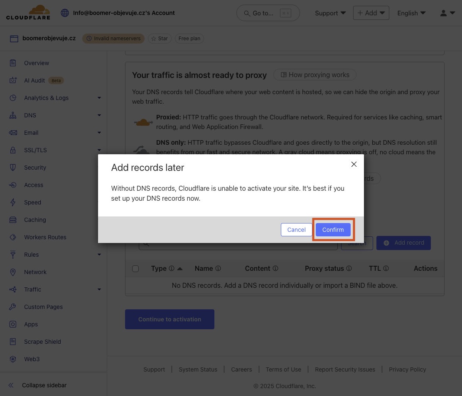The height and width of the screenshot is (396, 462).
Task: Toggle the select-all DNS records checkbox
Action: 135,269
